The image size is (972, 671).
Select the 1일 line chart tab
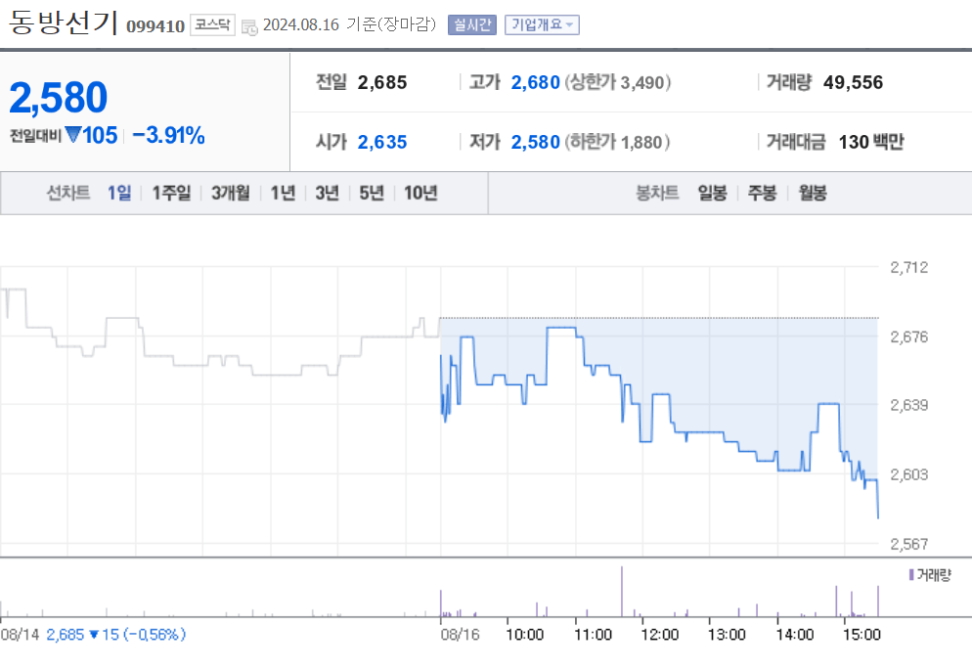(119, 193)
